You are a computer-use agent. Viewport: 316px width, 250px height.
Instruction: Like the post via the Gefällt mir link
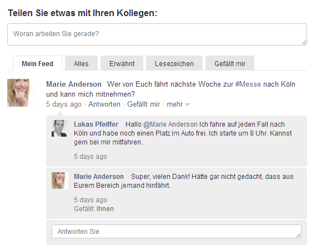143,104
